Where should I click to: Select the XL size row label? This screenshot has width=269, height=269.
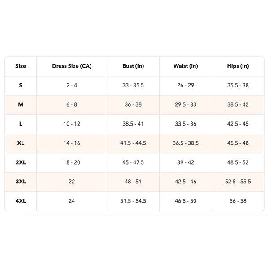point(21,143)
